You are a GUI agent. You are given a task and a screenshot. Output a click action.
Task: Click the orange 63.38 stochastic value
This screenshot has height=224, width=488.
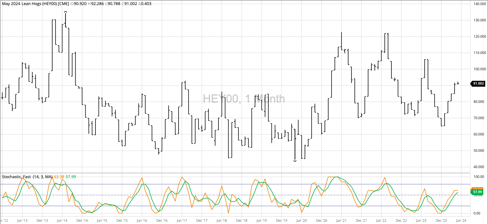coord(59,177)
